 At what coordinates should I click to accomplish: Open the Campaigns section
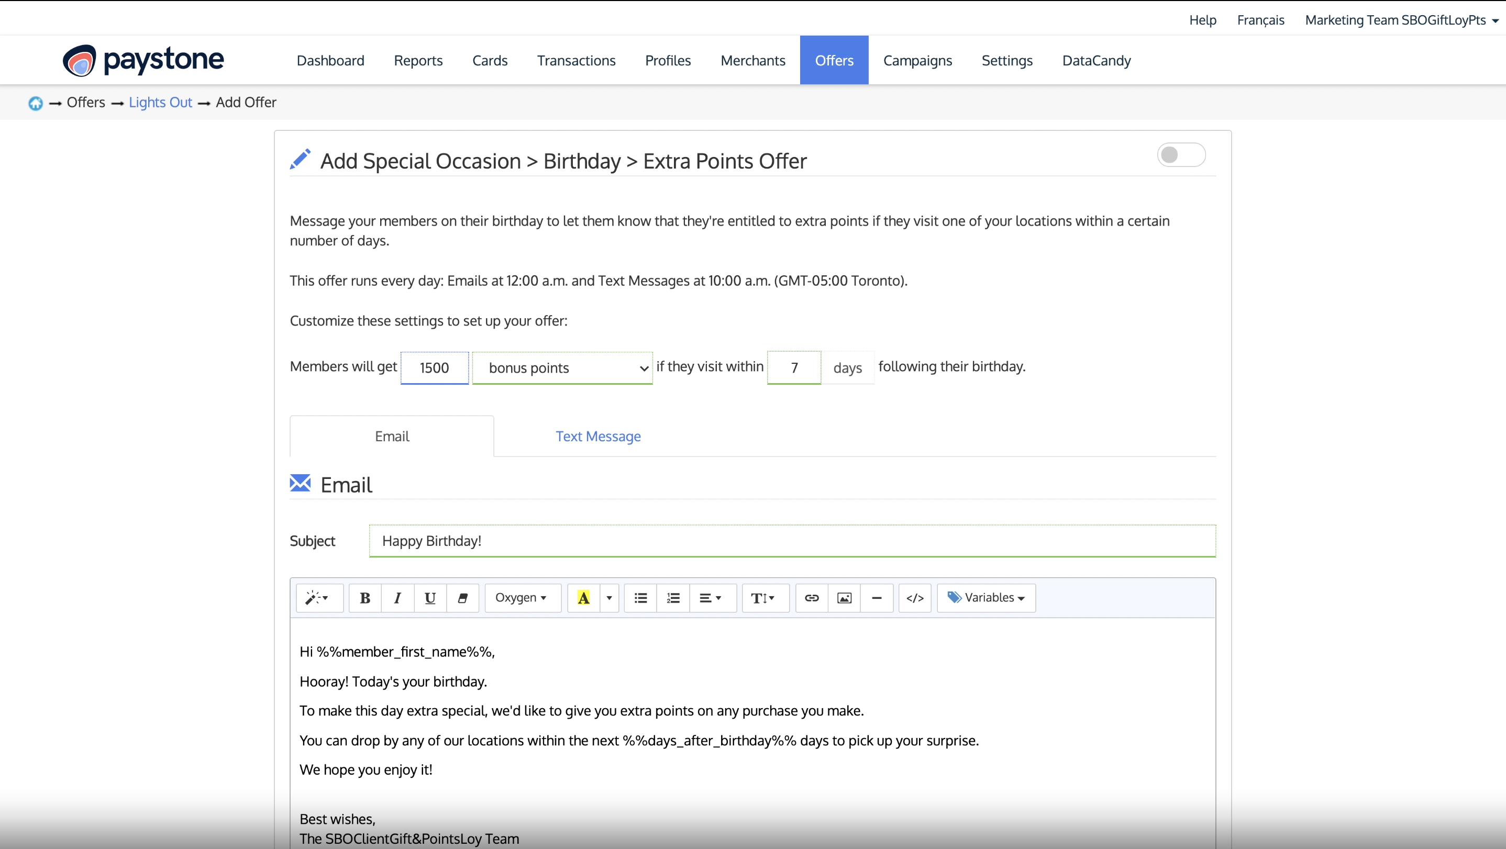(x=918, y=60)
